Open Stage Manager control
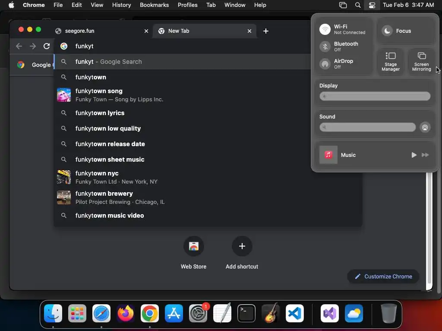442x331 pixels. pos(390,62)
